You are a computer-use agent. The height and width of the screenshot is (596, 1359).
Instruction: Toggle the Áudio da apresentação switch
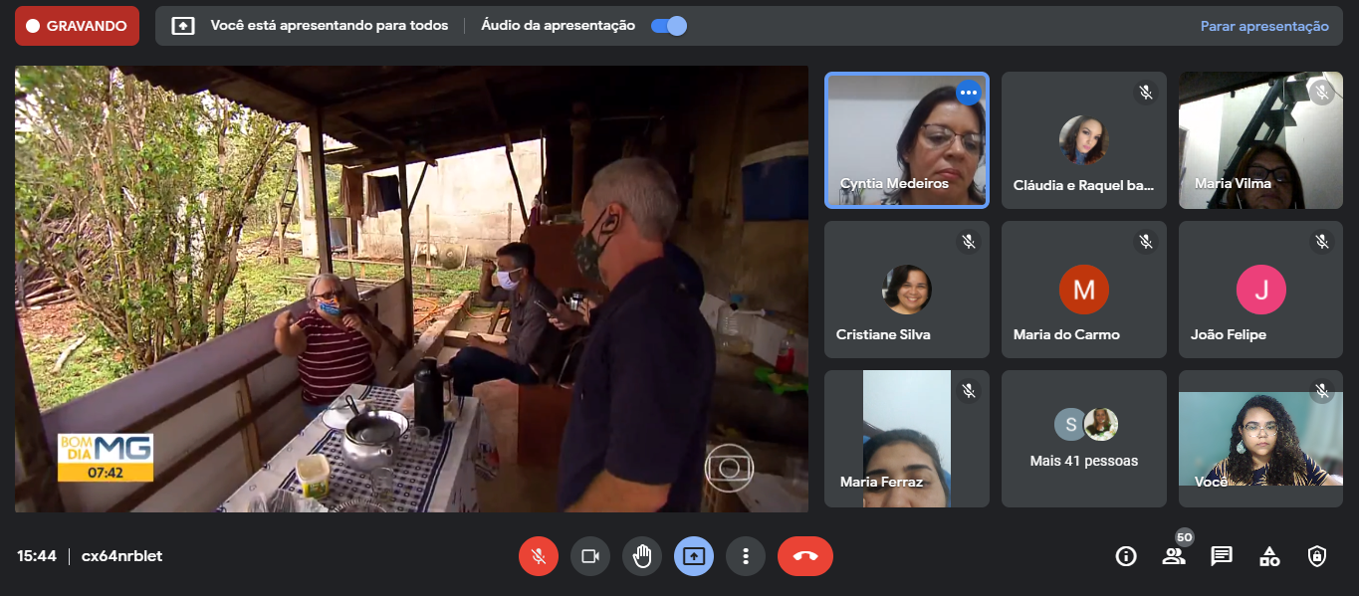[669, 26]
